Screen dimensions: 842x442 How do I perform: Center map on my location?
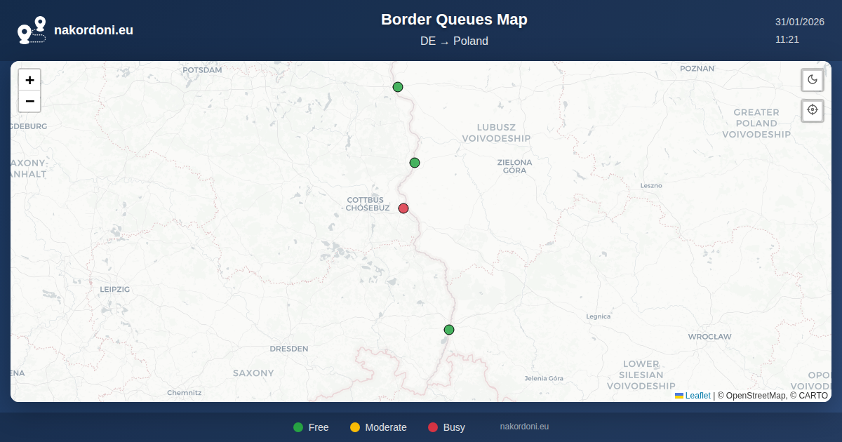click(x=813, y=110)
